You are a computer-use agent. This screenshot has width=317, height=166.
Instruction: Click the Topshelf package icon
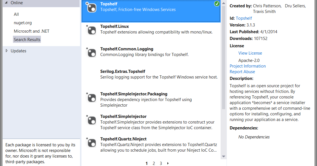point(91,8)
